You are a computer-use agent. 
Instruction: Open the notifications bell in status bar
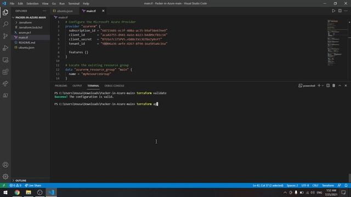346,186
